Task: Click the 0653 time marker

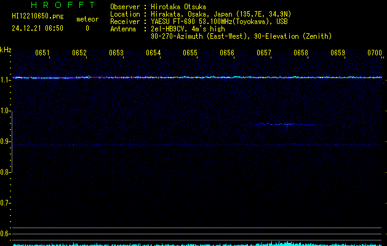Action: pos(116,53)
